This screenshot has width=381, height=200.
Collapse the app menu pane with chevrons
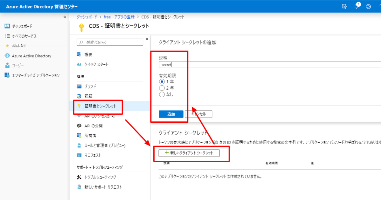point(147,39)
